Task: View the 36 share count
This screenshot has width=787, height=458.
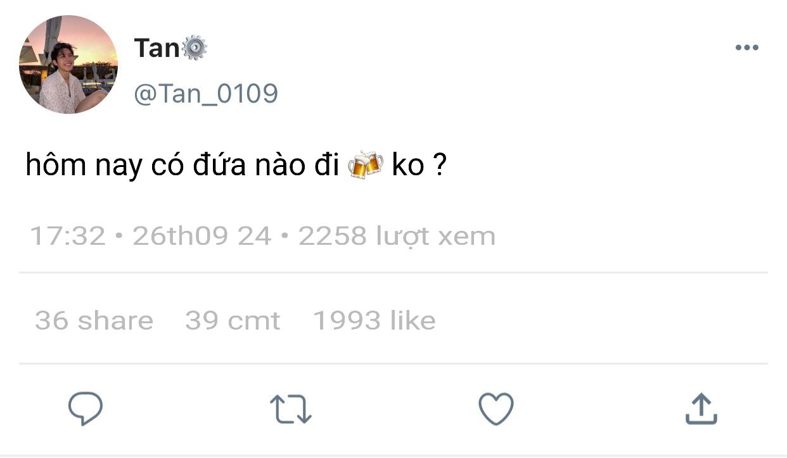Action: 94,321
